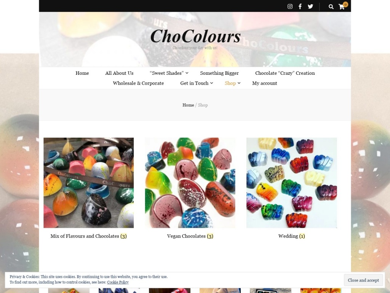Open the Cookie Policy link
Image resolution: width=390 pixels, height=293 pixels.
pos(118,282)
